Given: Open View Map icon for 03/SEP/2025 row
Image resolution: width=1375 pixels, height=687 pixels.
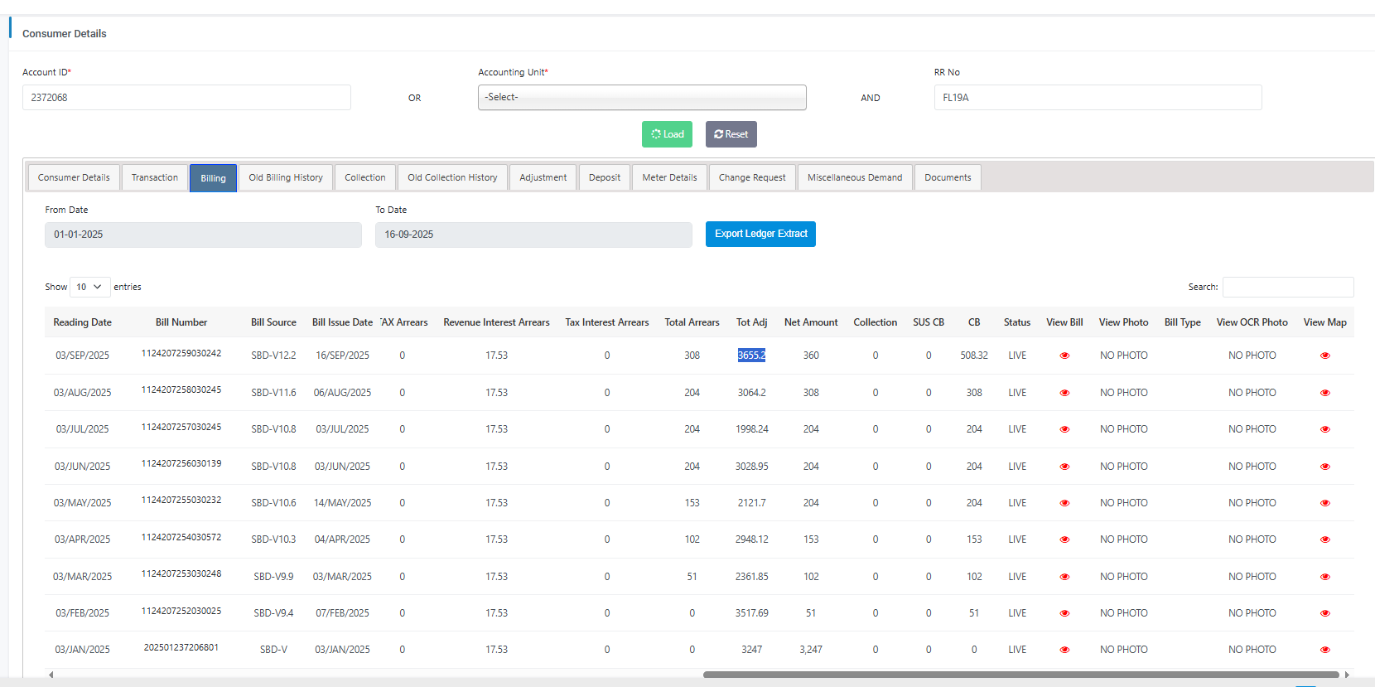Looking at the screenshot, I should 1324,356.
